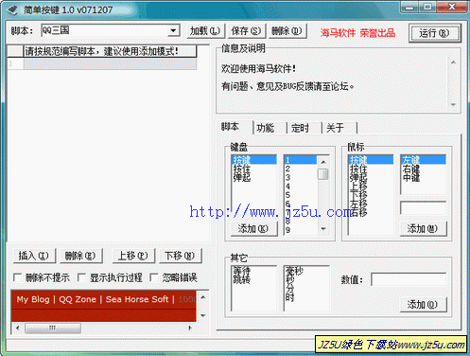Image resolution: width=470 pixels, height=356 pixels.
Task: Click the app icon in title bar
Action: click(12, 10)
